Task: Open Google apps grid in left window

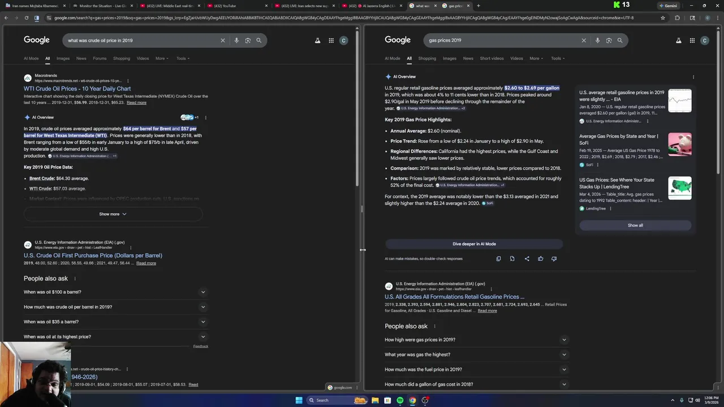Action: [x=331, y=40]
